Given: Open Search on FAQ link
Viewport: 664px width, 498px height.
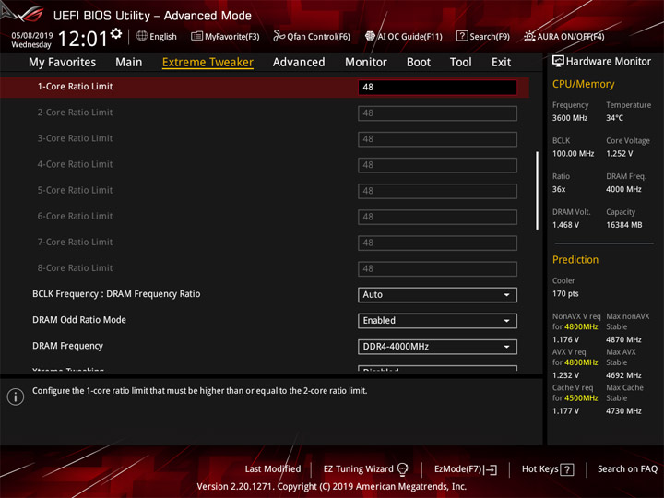Looking at the screenshot, I should (x=627, y=468).
